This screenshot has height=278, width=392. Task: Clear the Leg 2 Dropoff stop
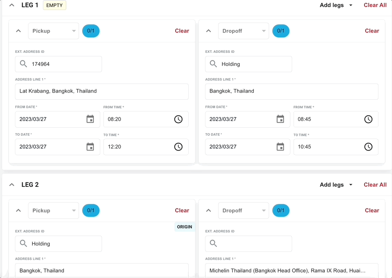372,211
